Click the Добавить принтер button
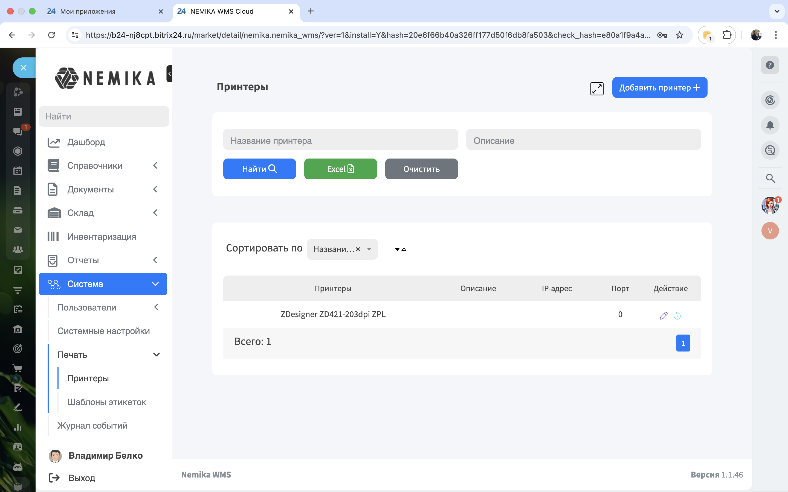This screenshot has height=492, width=788. pyautogui.click(x=659, y=87)
